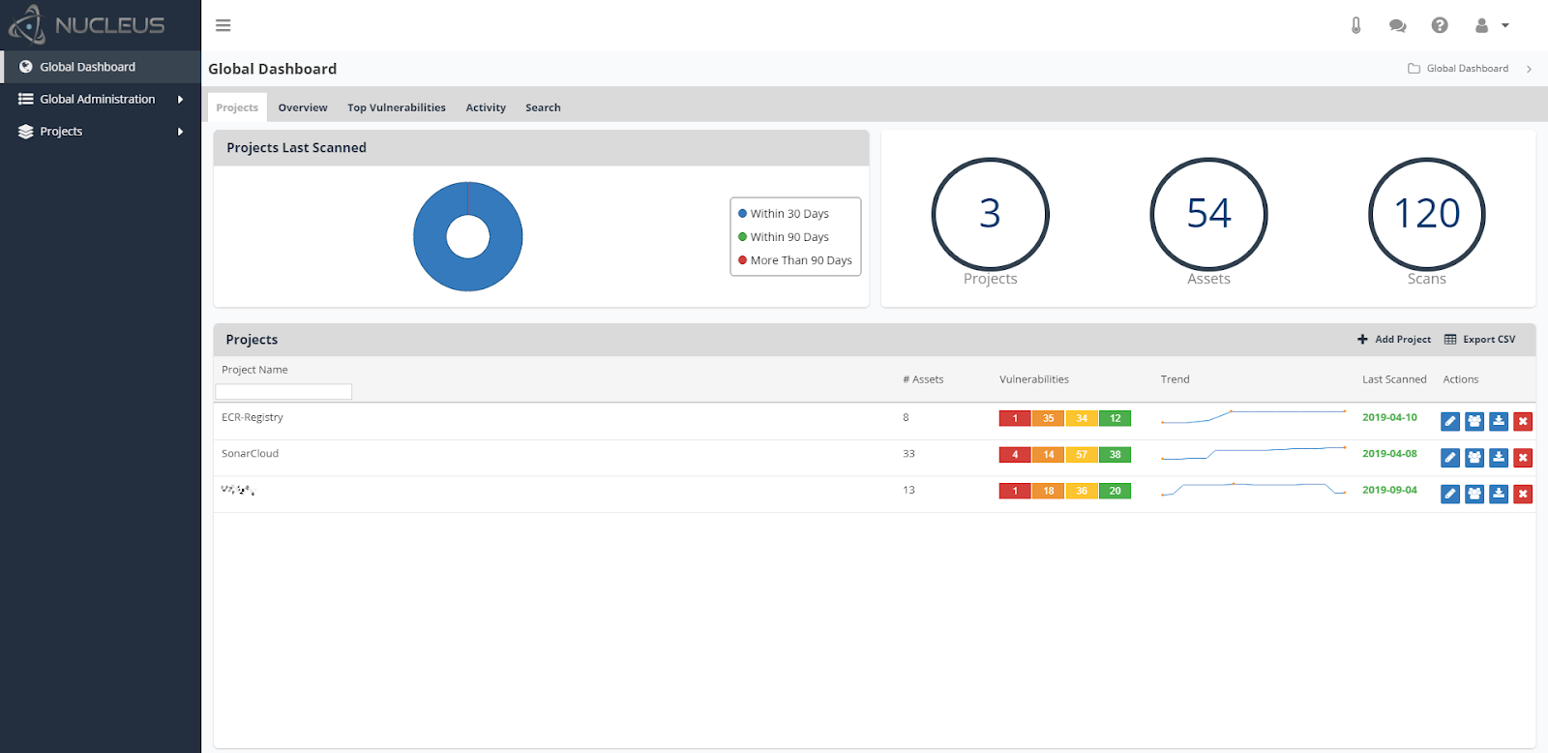
Task: Open the thermometer icon in header
Action: click(1355, 25)
